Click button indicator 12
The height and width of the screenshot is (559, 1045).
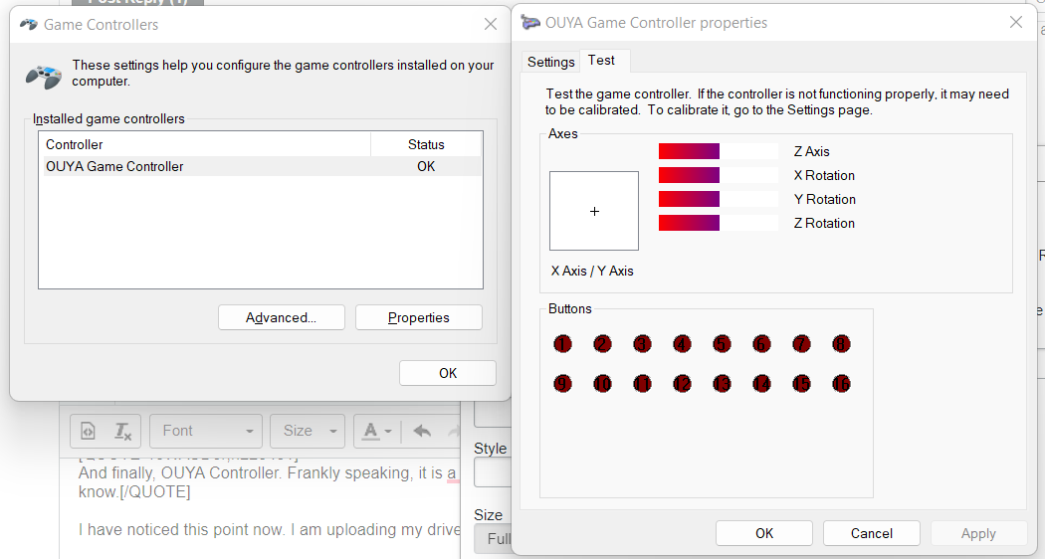pyautogui.click(x=682, y=384)
